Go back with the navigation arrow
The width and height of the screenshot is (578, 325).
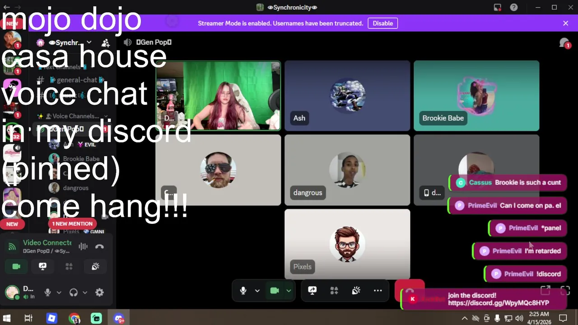[x=7, y=7]
